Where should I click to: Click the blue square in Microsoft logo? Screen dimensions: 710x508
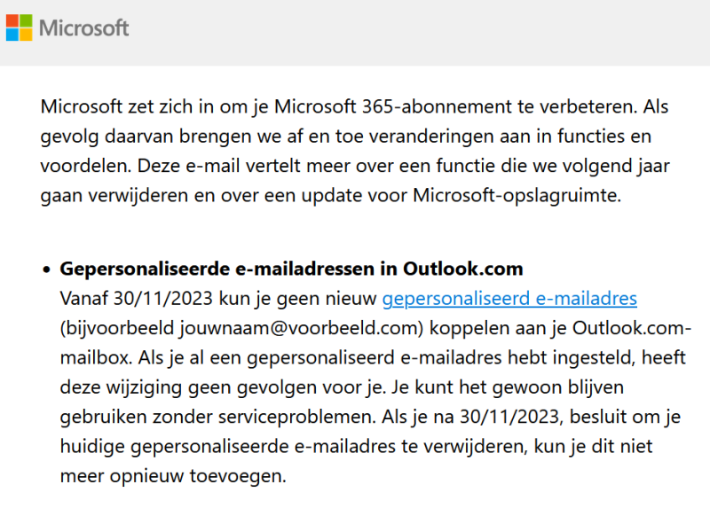12,35
